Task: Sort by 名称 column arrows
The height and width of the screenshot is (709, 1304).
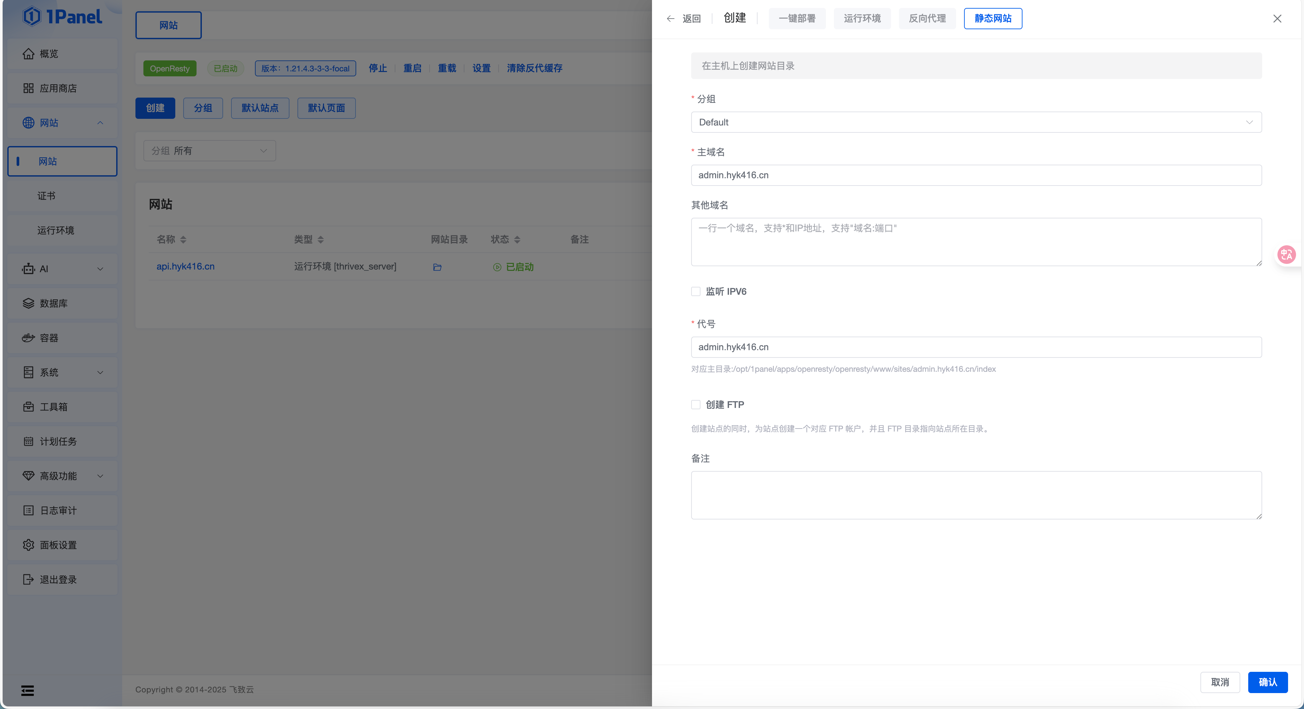Action: coord(183,239)
